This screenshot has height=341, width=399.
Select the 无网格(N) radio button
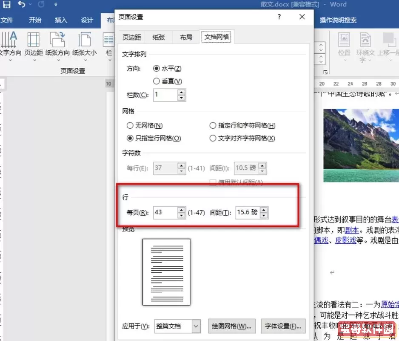pos(130,125)
